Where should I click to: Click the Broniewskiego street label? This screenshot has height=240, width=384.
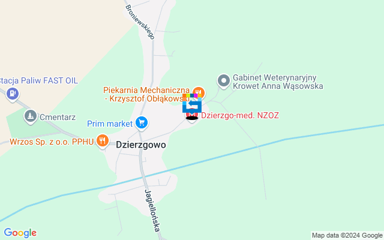(140, 22)
